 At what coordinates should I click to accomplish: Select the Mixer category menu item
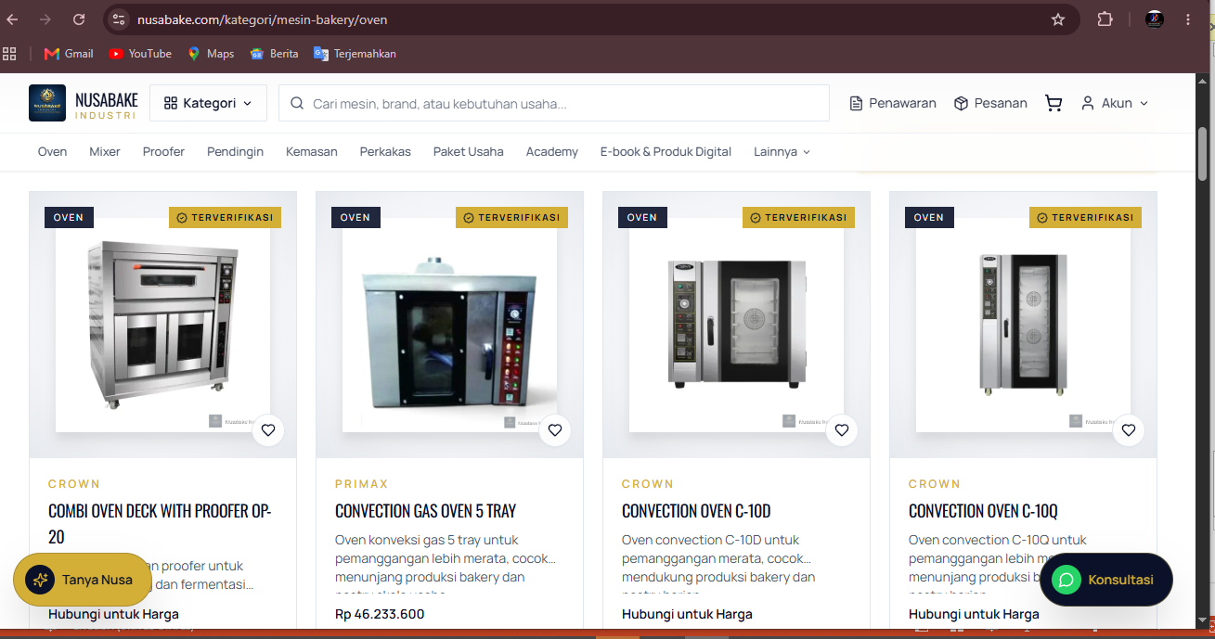coord(105,151)
